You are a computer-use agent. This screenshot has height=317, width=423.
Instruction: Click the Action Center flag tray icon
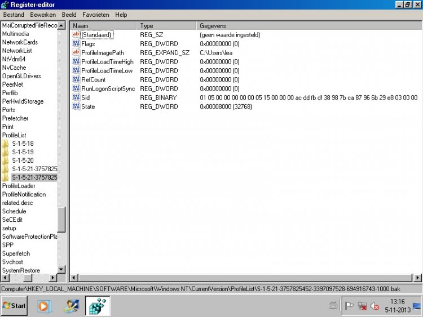tap(349, 306)
